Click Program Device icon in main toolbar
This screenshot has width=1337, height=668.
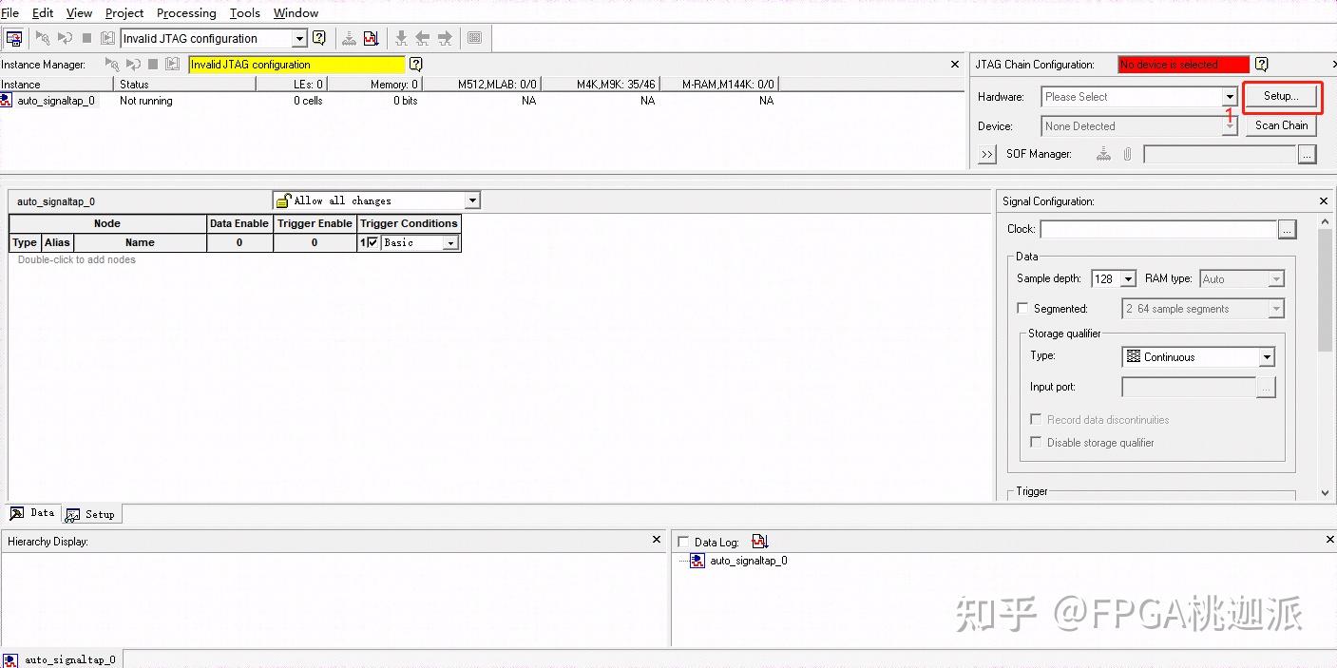click(x=350, y=39)
